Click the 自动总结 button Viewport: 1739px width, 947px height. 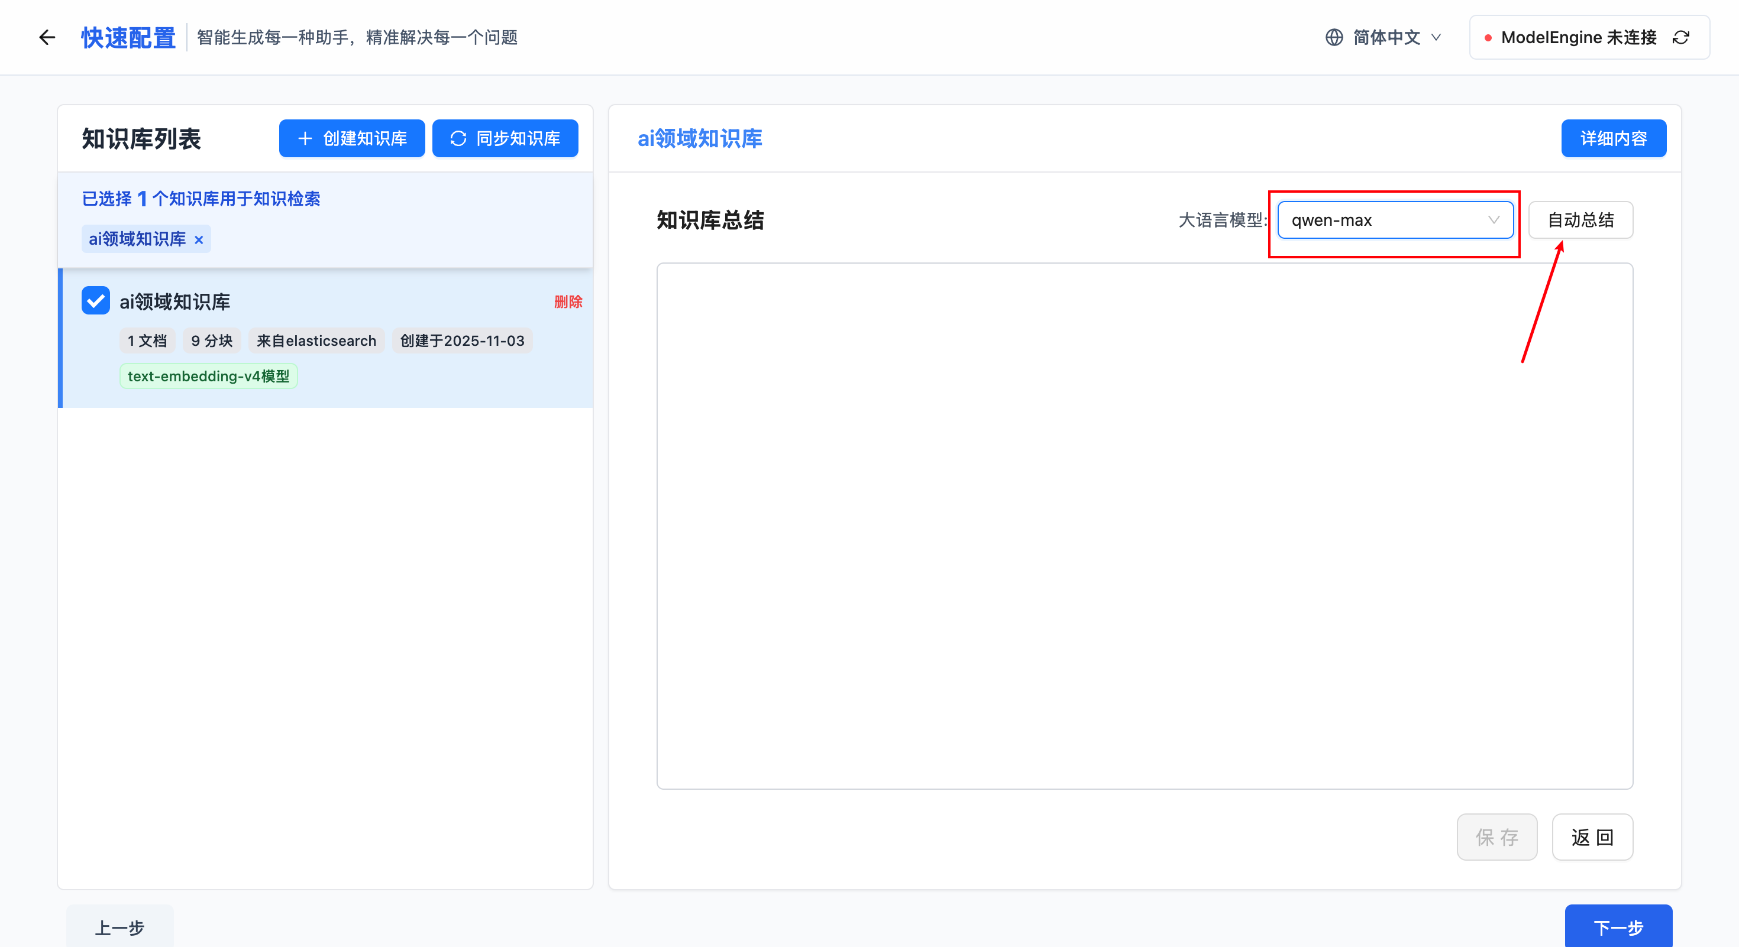coord(1580,220)
